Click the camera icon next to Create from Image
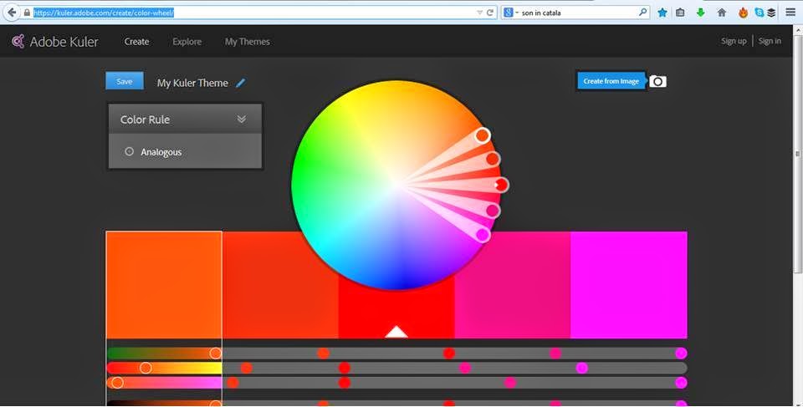 pyautogui.click(x=657, y=81)
